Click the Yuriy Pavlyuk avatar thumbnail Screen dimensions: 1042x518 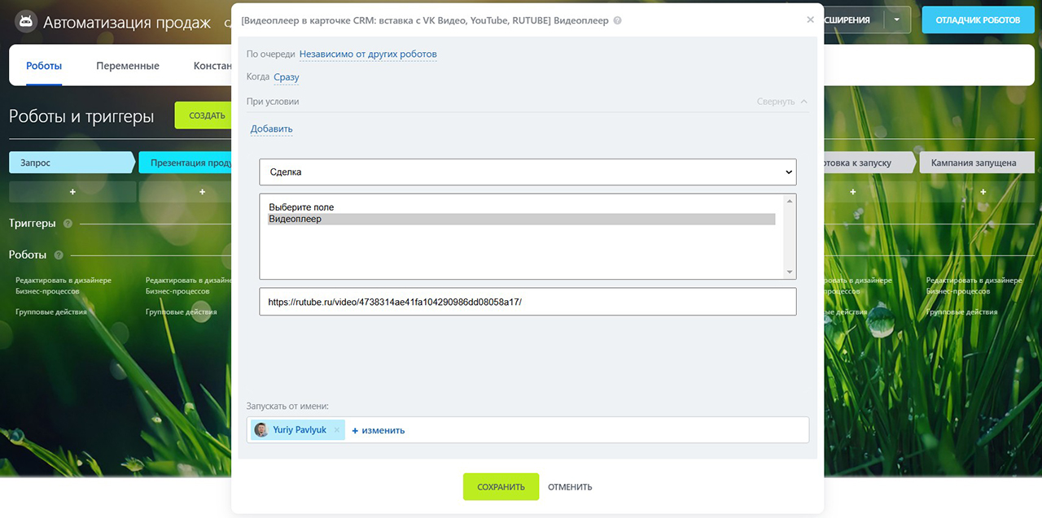[x=261, y=430]
